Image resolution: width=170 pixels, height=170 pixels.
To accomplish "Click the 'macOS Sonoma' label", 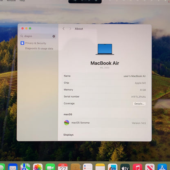I will [81, 123].
